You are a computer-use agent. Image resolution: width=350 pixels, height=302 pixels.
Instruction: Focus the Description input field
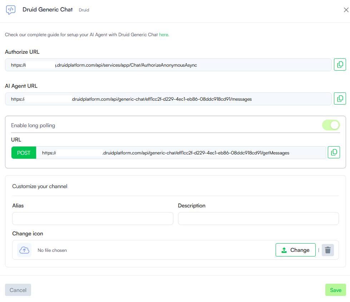[258, 219]
